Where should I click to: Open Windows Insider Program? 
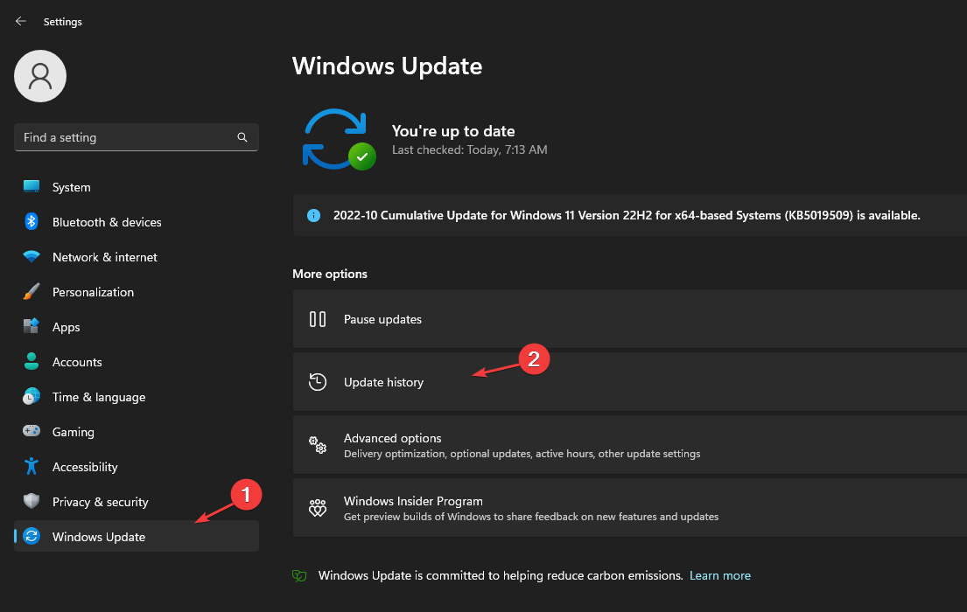pyautogui.click(x=630, y=508)
